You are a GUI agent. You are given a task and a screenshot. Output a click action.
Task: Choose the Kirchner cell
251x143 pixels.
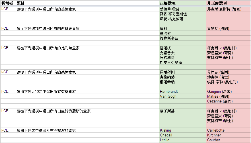coord(229,135)
